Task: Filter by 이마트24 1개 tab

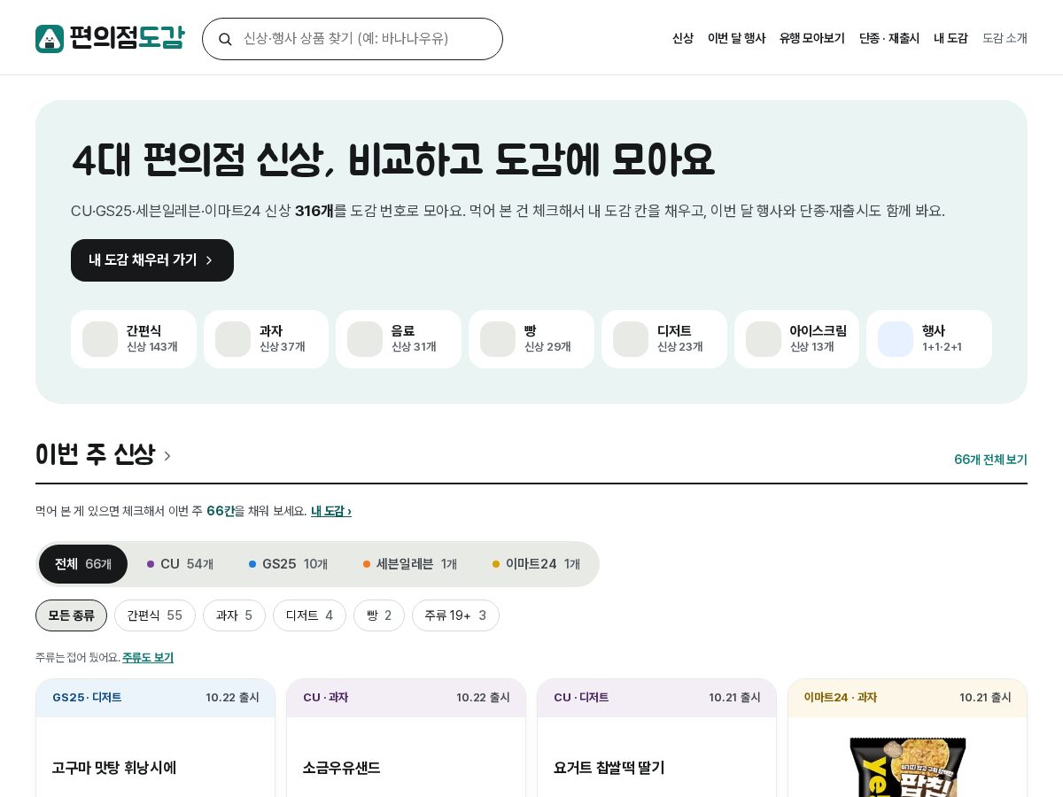Action: 536,564
